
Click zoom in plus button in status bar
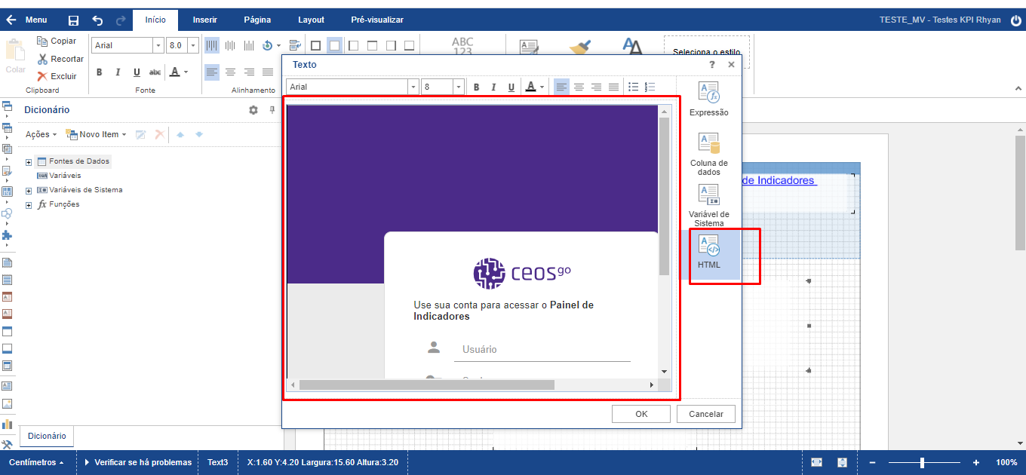click(x=975, y=462)
